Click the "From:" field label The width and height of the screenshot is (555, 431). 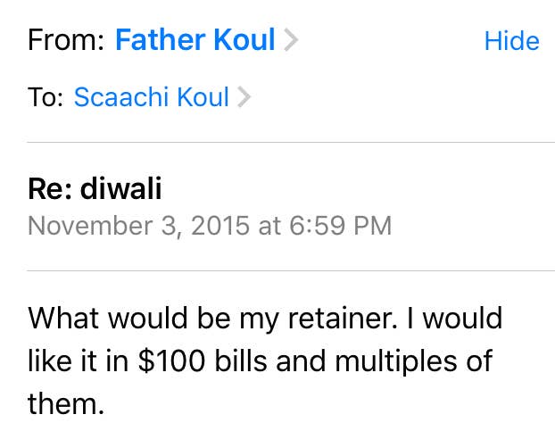point(66,41)
